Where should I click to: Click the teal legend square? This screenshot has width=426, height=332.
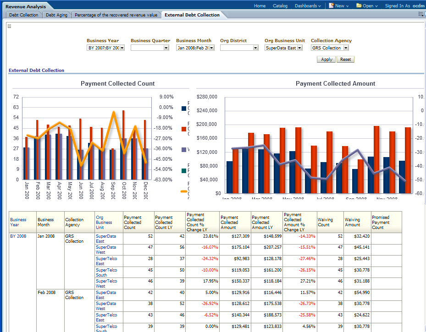(184, 171)
